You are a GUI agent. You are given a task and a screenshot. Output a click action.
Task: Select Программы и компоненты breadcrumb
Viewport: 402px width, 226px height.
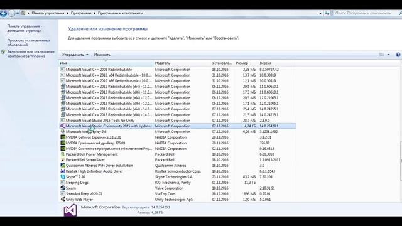pyautogui.click(x=121, y=13)
